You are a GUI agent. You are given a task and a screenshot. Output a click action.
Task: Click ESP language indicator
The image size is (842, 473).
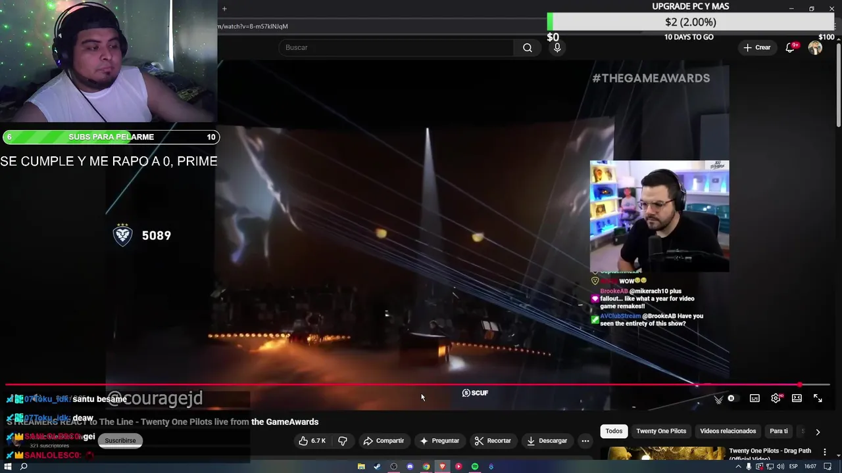[794, 466]
